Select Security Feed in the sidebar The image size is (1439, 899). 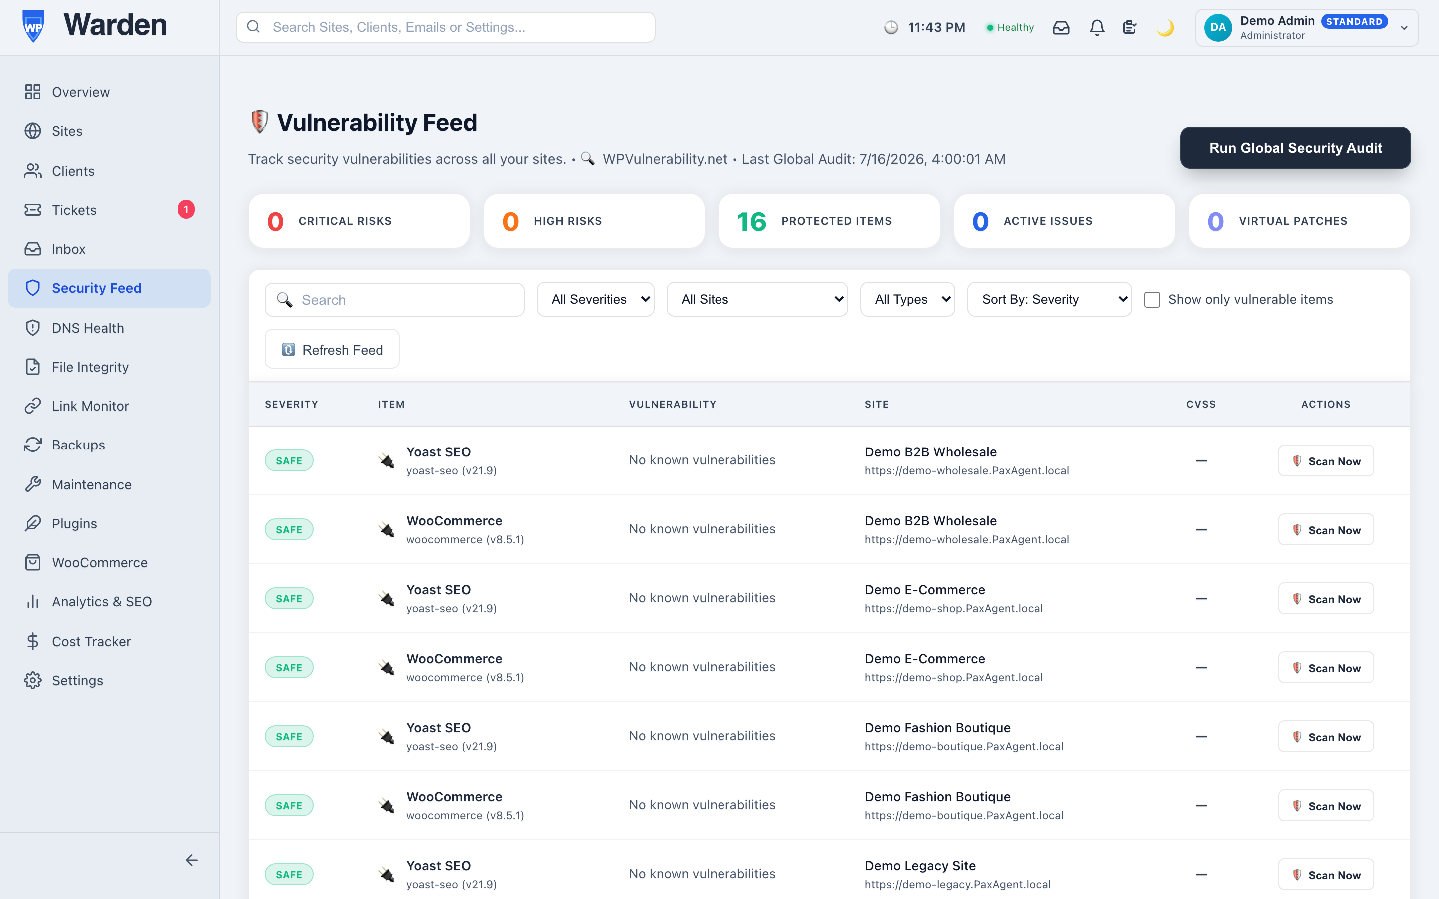pyautogui.click(x=109, y=288)
